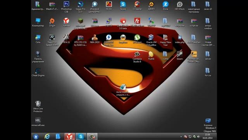The height and width of the screenshot is (140, 248).
Task: Open the NBA 2K10 shortcut
Action: [x=95, y=38]
